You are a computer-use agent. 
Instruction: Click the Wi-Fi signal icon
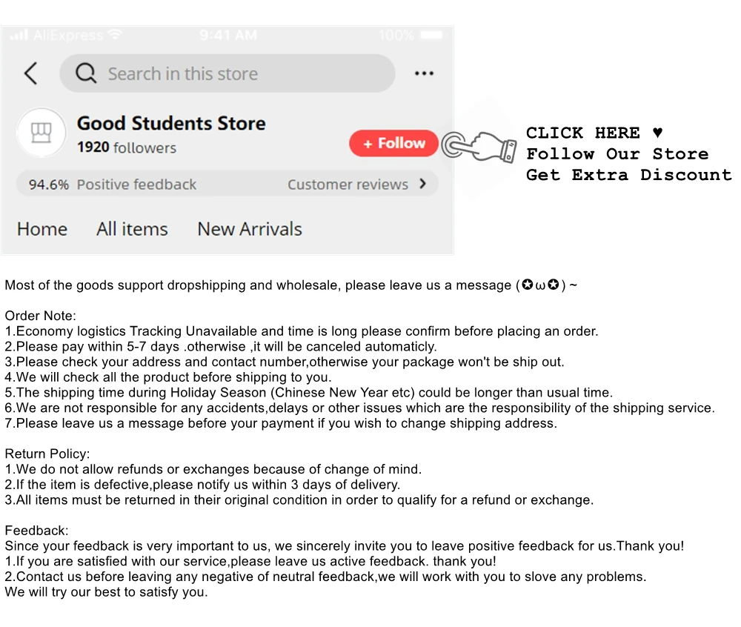(x=114, y=35)
